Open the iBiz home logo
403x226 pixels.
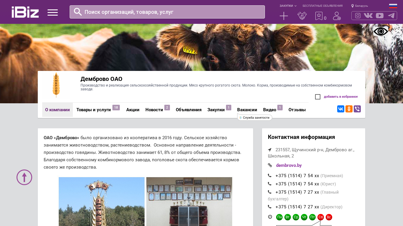(x=25, y=12)
